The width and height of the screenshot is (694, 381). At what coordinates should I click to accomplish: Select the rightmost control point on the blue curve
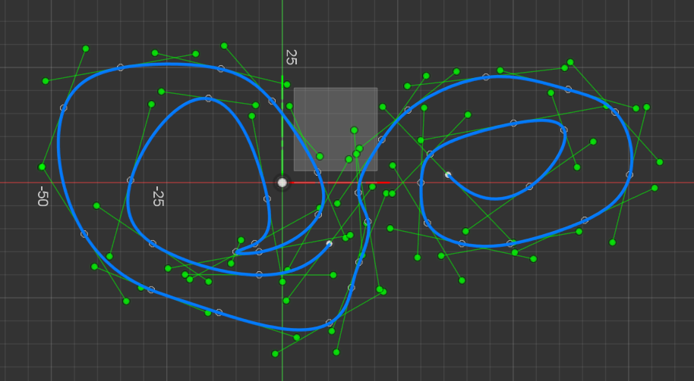pyautogui.click(x=629, y=175)
